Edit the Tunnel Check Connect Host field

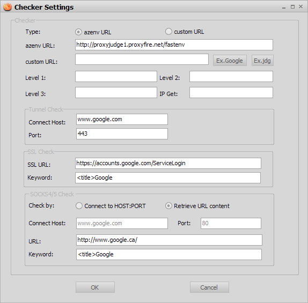[x=122, y=119]
